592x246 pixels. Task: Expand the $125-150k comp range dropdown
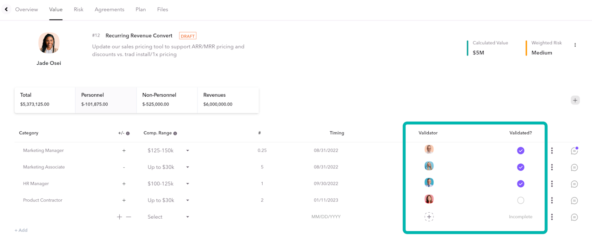pos(187,151)
